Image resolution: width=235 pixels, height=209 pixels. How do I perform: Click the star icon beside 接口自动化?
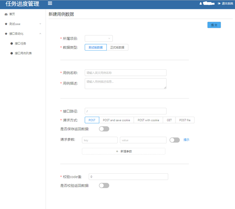(6, 34)
